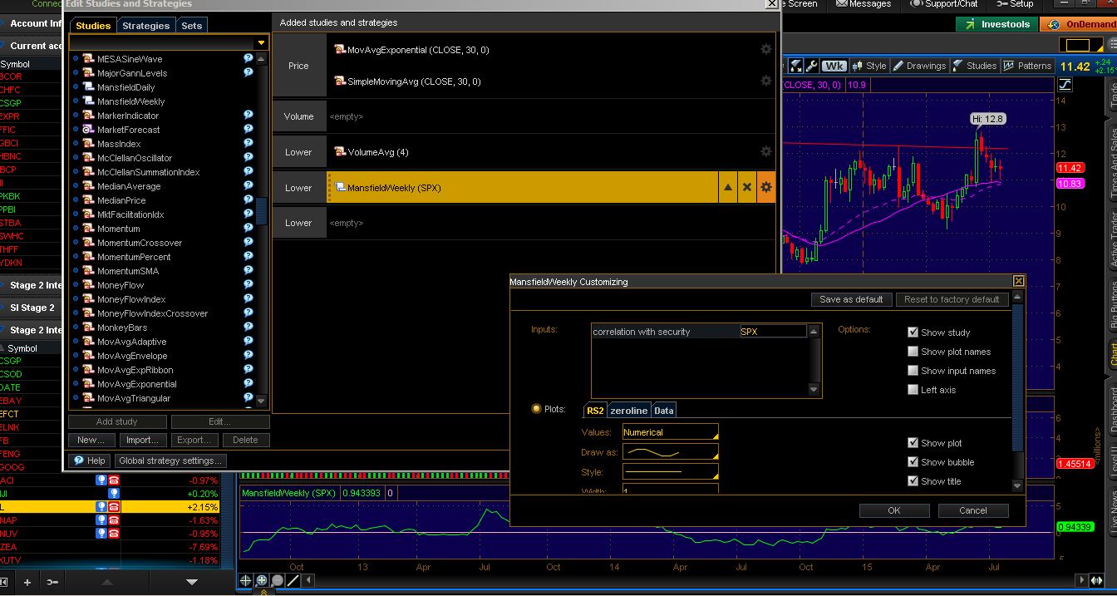Viewport: 1117px width, 596px height.
Task: Expand the Draw as line type dropdown
Action: [x=670, y=452]
